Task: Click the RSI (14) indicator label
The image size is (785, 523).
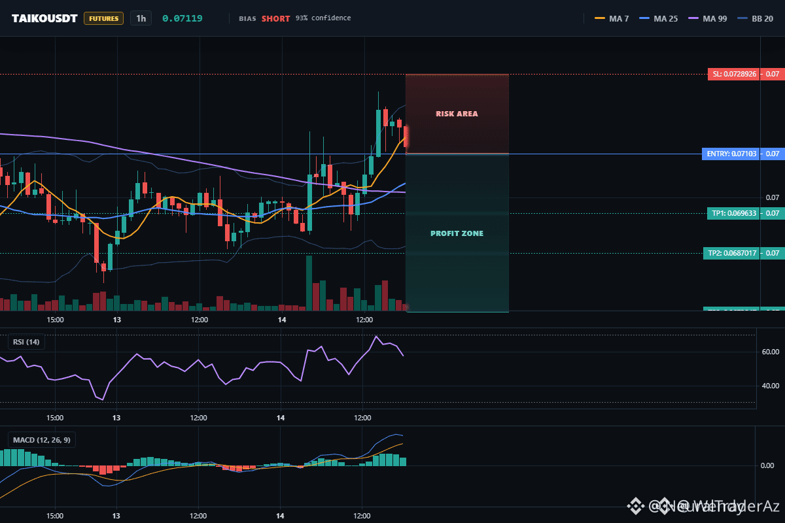Action: click(x=27, y=341)
